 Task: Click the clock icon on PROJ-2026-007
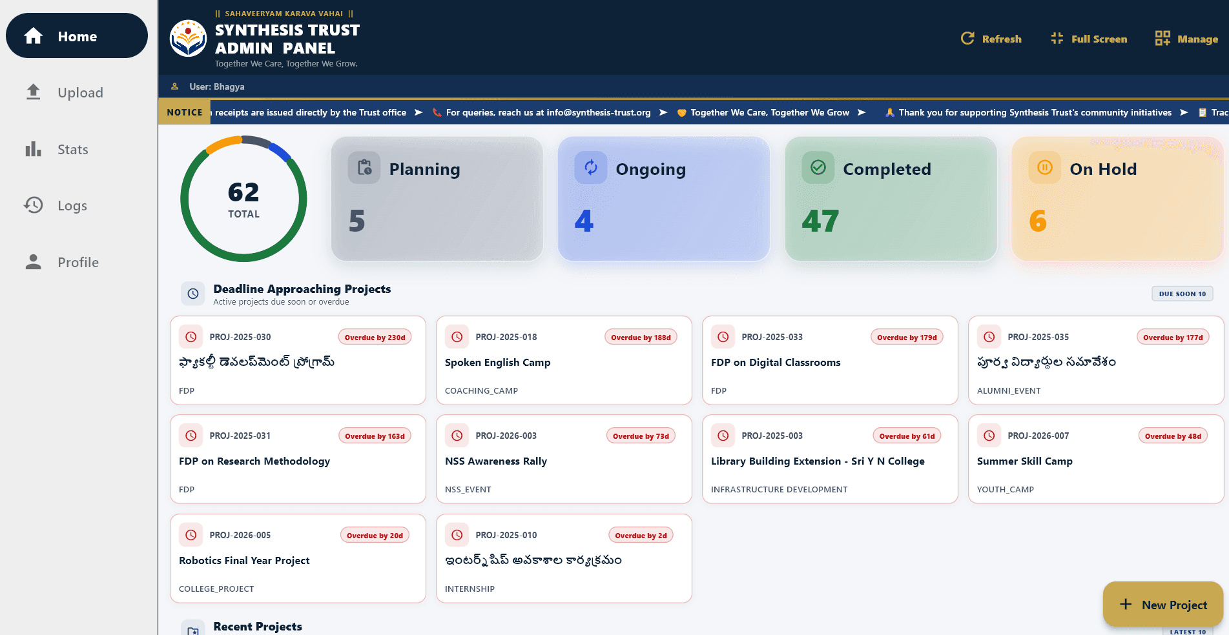989,436
